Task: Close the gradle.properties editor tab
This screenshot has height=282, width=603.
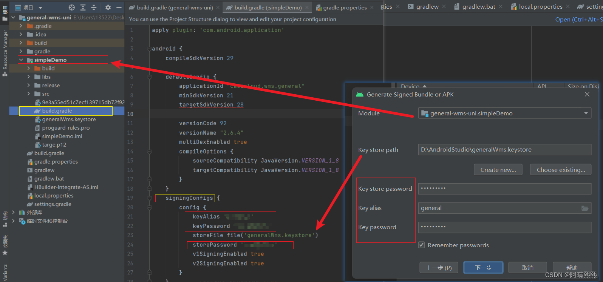Action: point(372,8)
